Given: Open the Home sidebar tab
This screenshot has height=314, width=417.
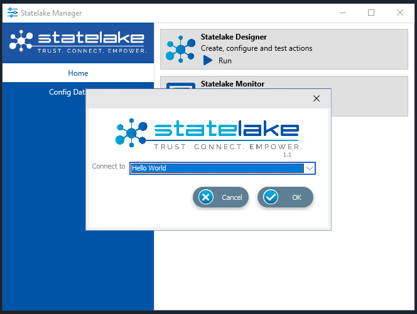Looking at the screenshot, I should [x=78, y=73].
